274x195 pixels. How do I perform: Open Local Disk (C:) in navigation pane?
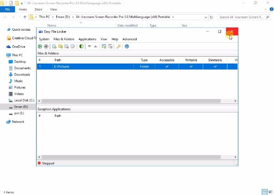coord(21,100)
